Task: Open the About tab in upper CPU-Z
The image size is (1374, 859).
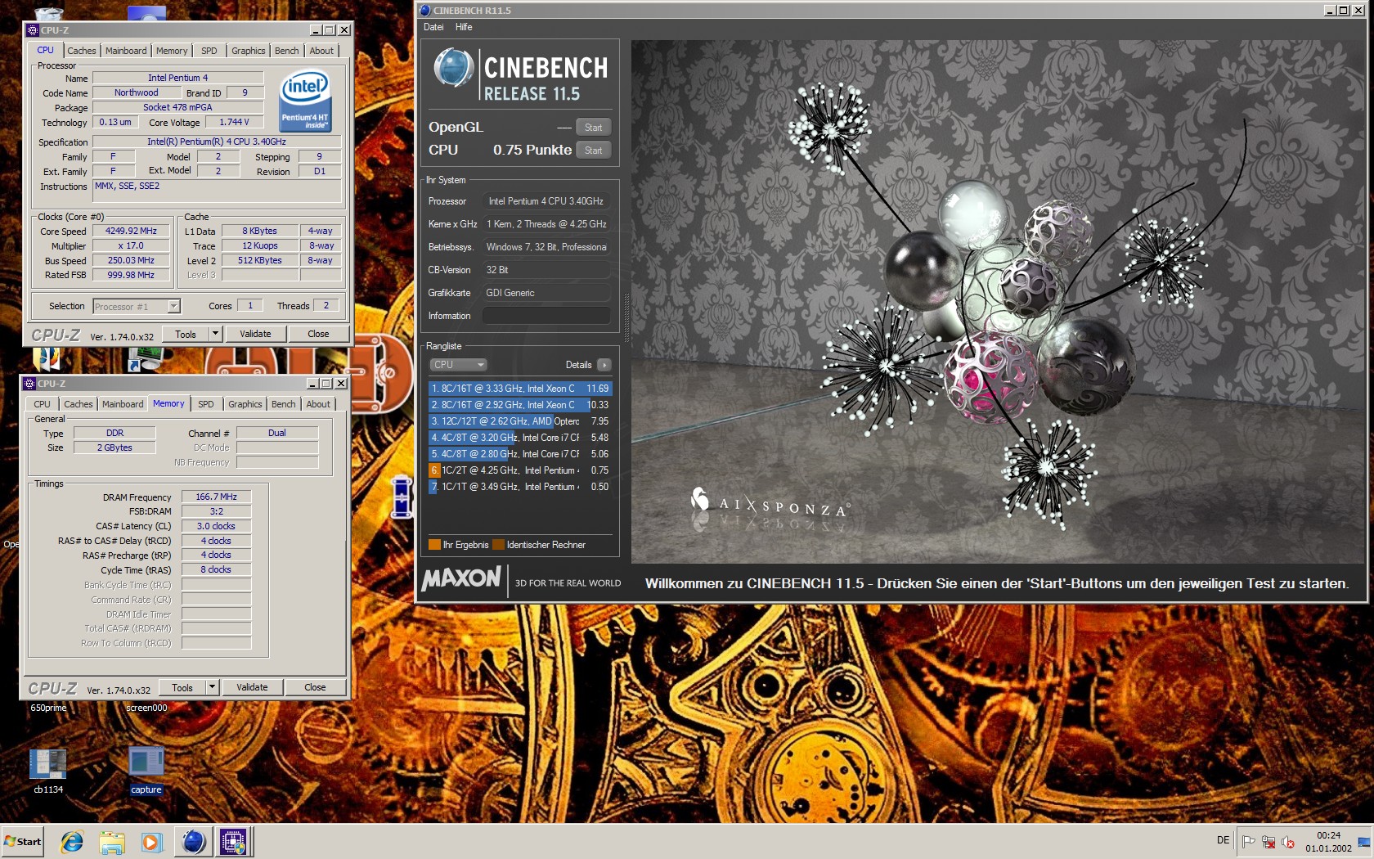Action: (x=321, y=51)
